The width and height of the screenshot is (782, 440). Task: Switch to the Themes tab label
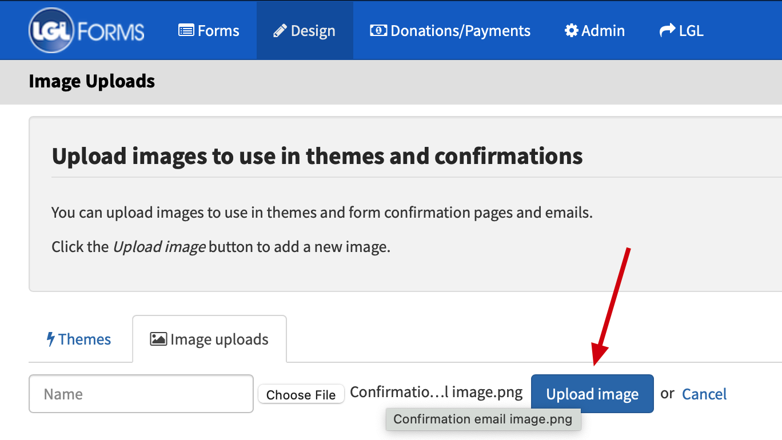pos(85,339)
